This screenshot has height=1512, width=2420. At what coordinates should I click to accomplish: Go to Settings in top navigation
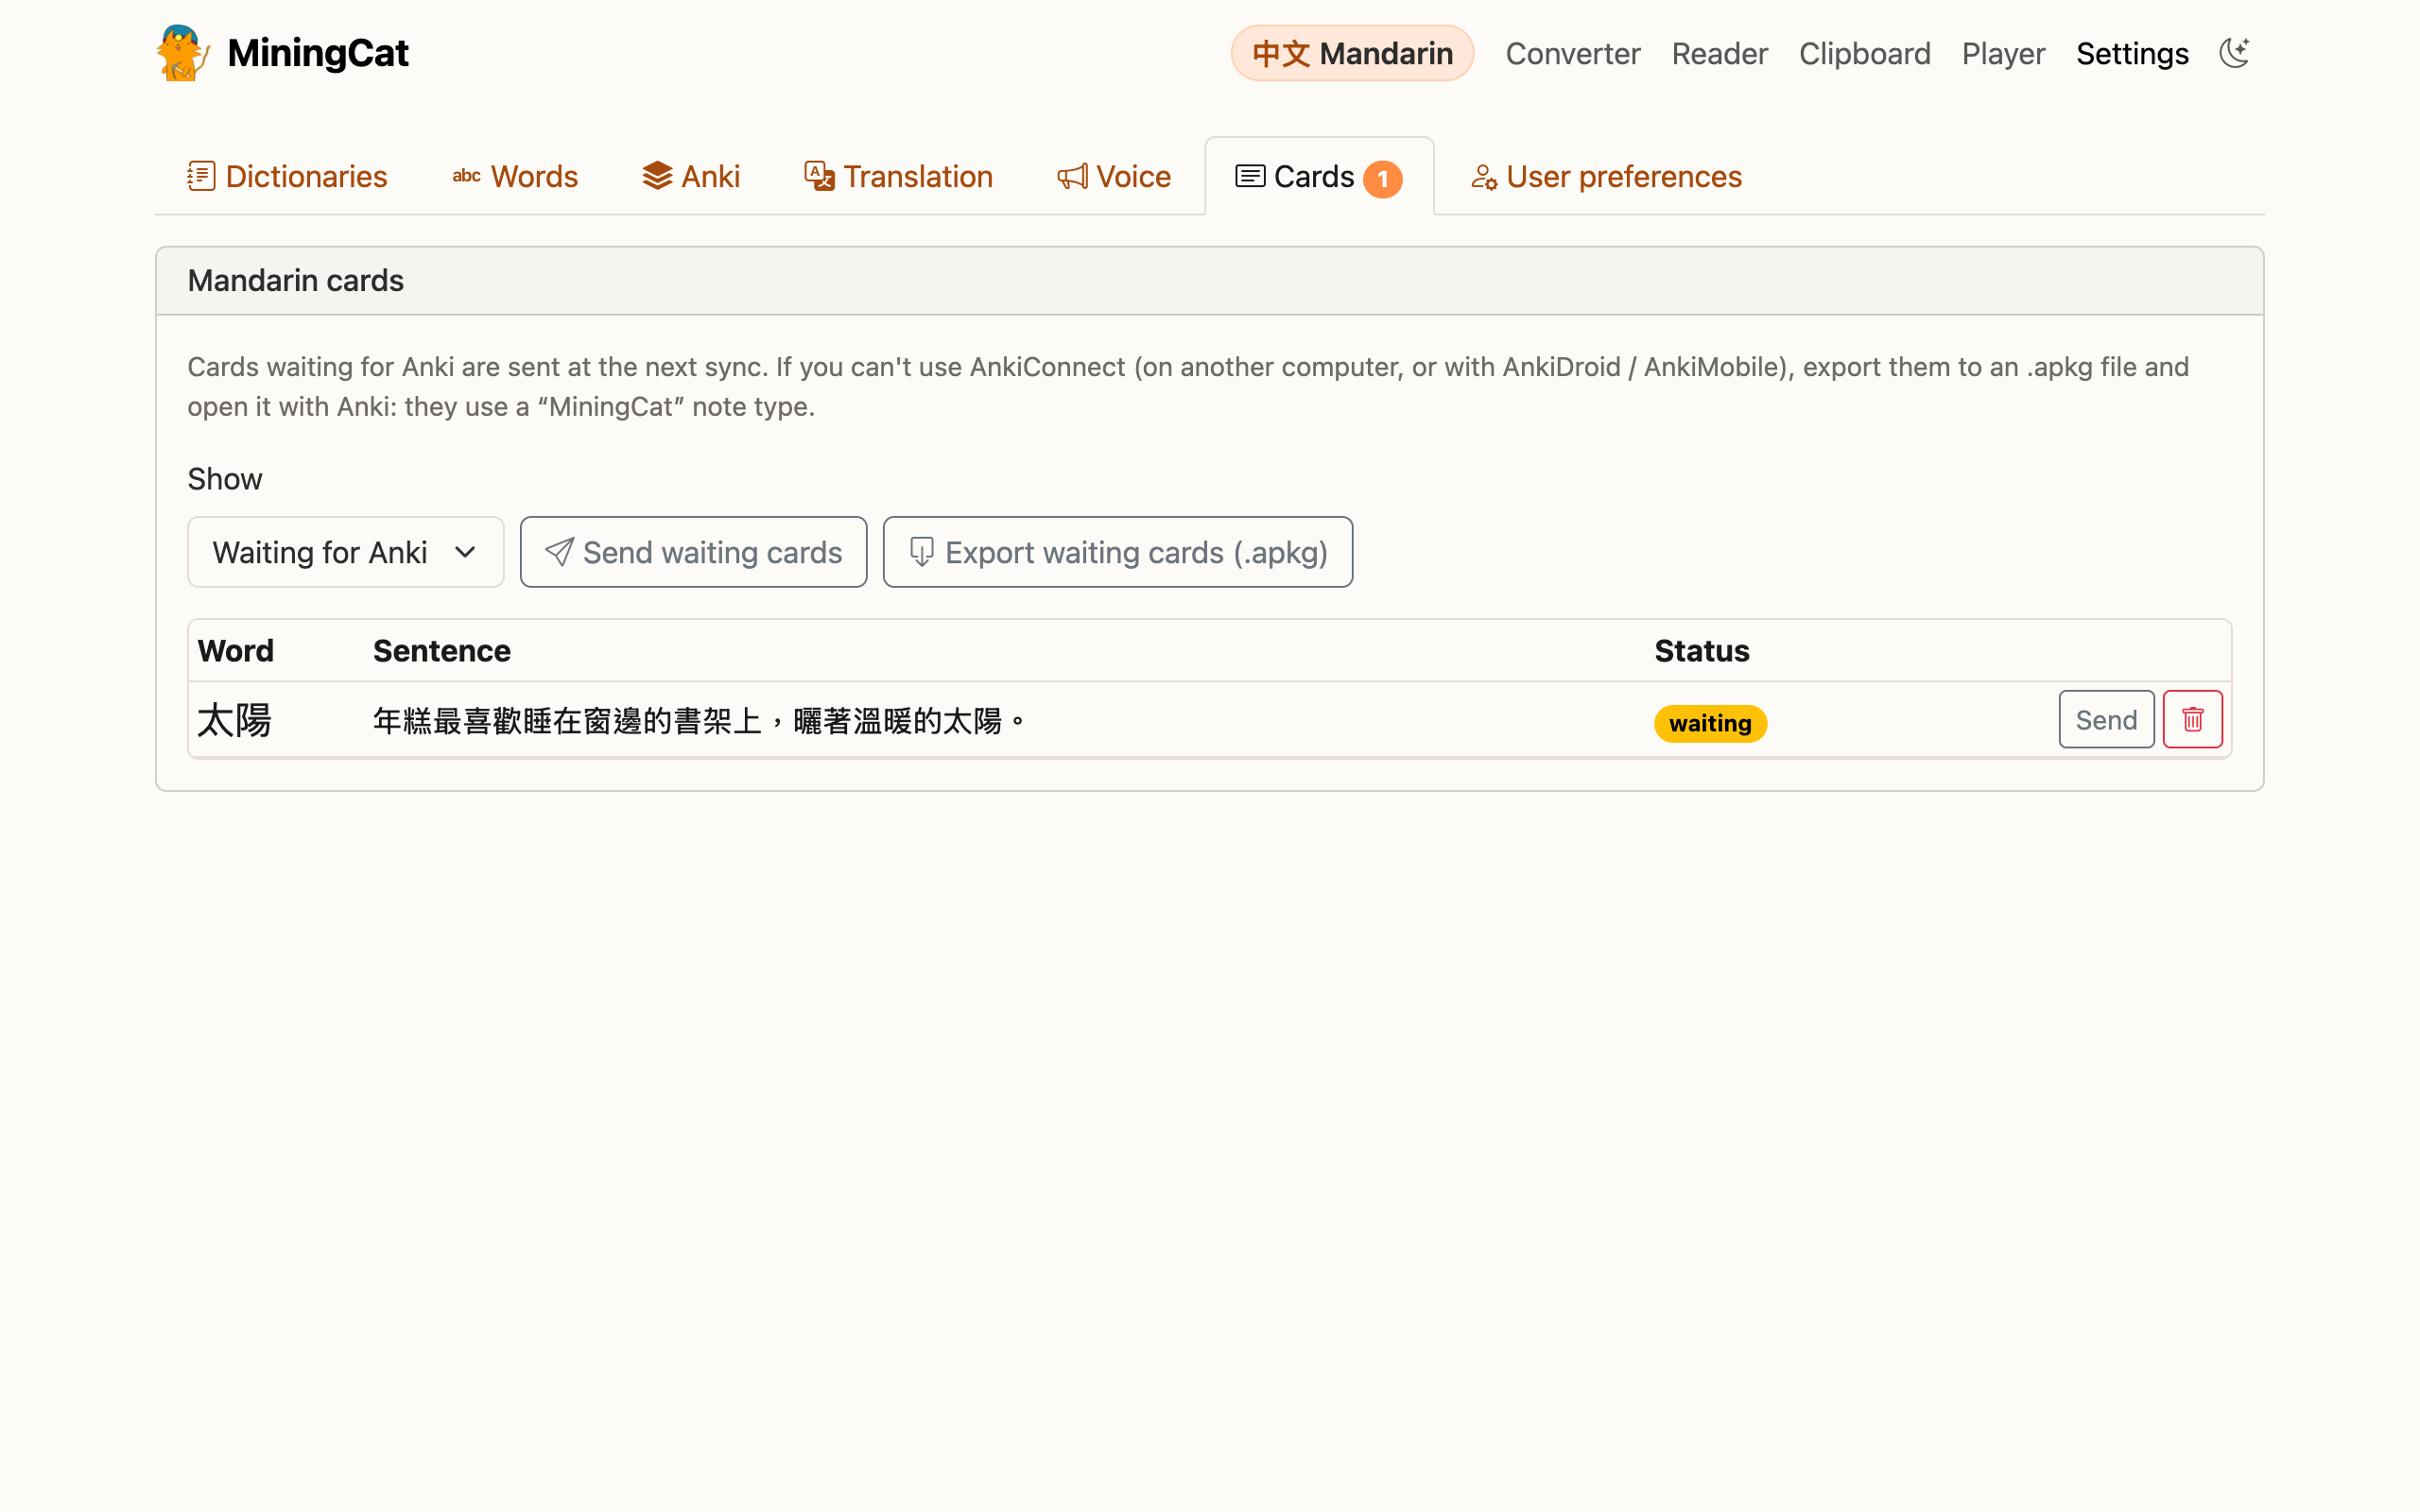pyautogui.click(x=2132, y=54)
